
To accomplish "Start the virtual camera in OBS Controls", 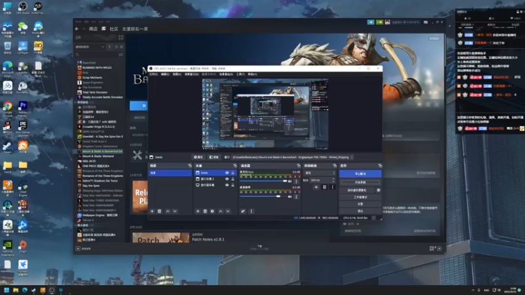I will point(357,190).
